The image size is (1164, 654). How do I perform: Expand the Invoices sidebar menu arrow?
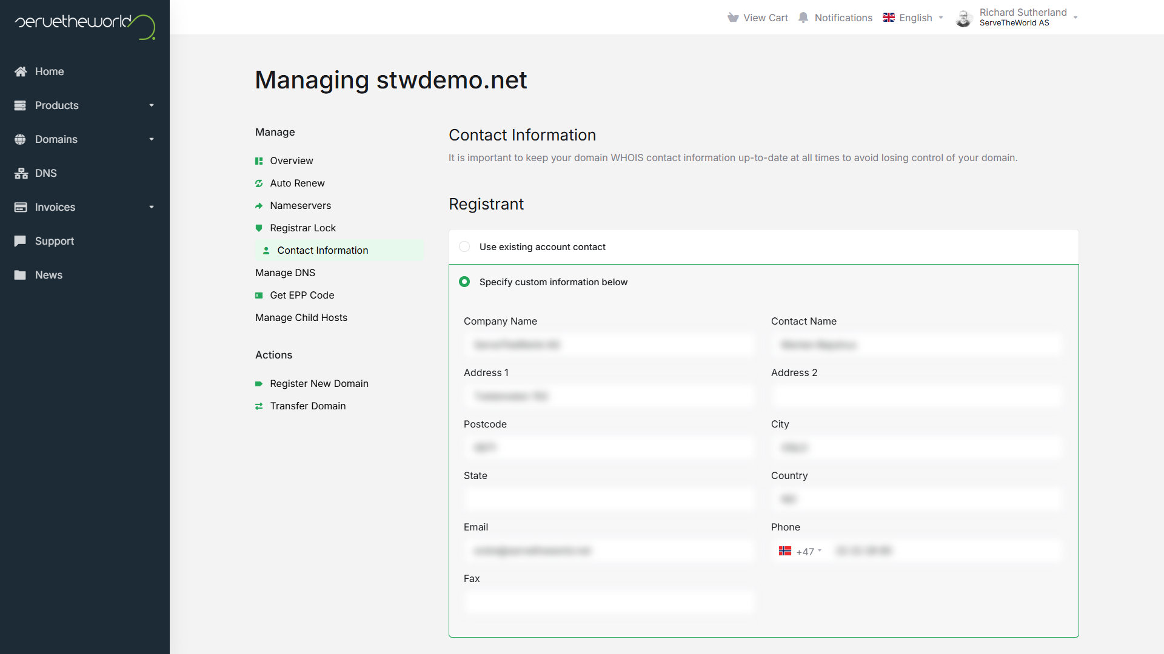[x=152, y=207]
